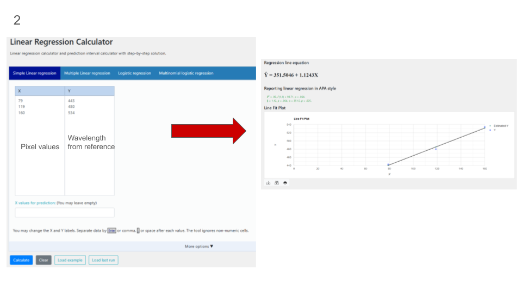522x294 pixels.
Task: Click the grey Clear button
Action: click(x=43, y=260)
